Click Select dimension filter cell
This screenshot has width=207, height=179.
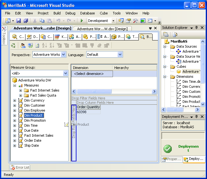(x=92, y=74)
